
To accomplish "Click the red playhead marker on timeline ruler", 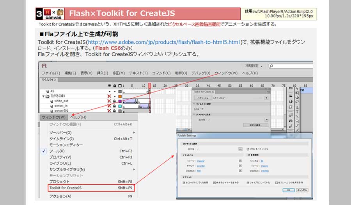I will [149, 86].
